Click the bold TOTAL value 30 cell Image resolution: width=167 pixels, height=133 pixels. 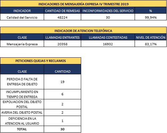(62, 129)
